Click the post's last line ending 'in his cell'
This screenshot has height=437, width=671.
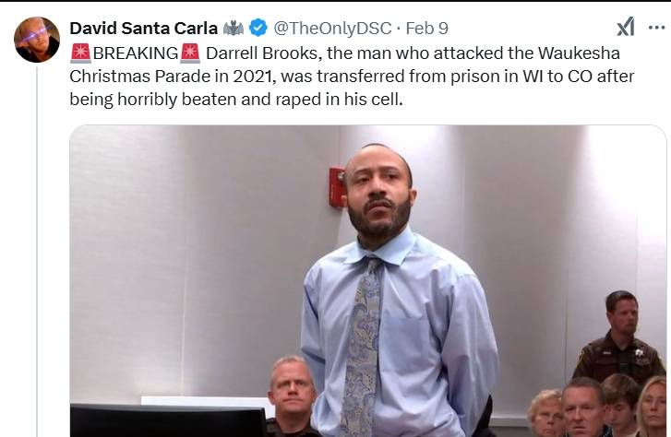tap(236, 100)
